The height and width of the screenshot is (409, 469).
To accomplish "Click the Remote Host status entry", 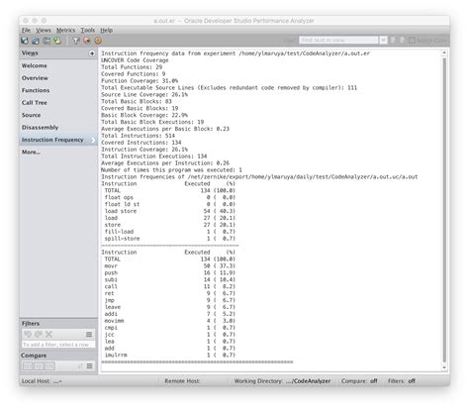I will click(182, 381).
